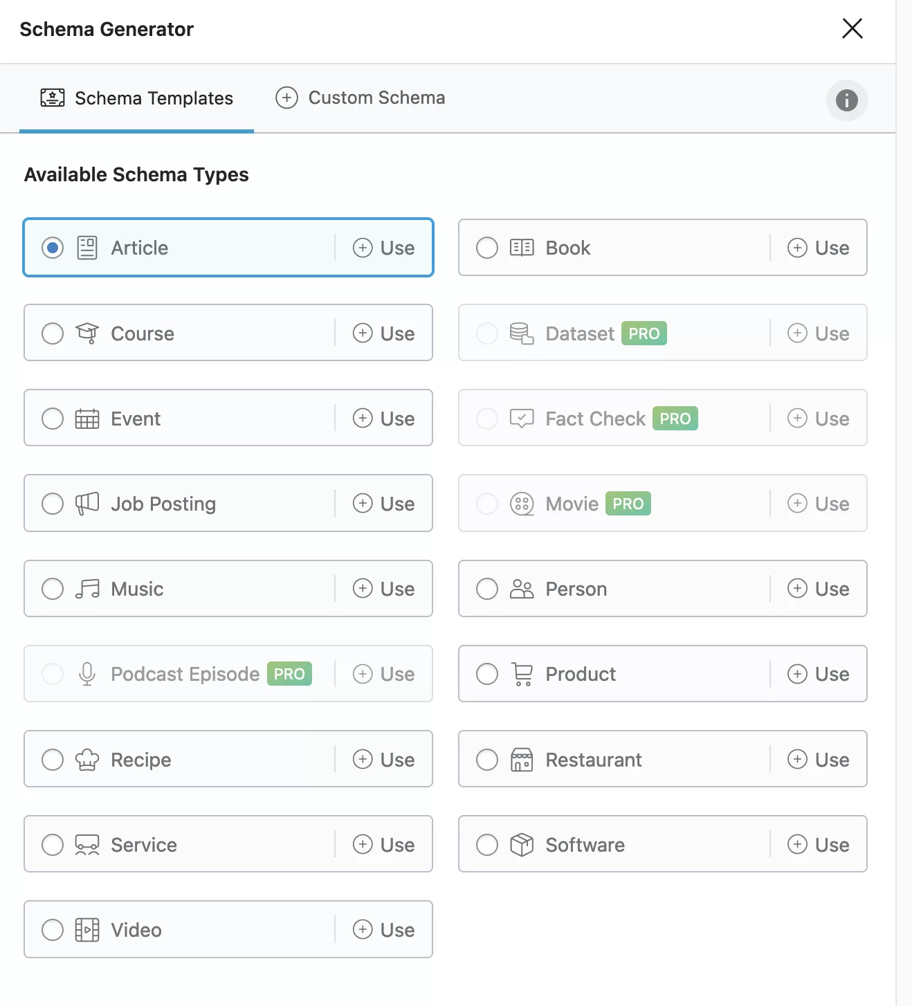Viewport: 912px width, 1006px height.
Task: Click the 'Available Schema Types' heading
Action: click(x=136, y=174)
